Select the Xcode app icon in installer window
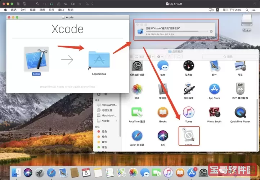The width and height of the screenshot is (260, 180). pyautogui.click(x=36, y=59)
